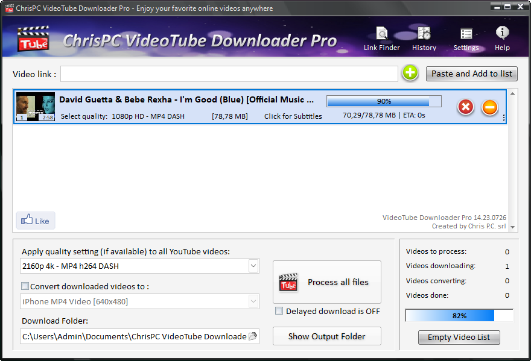Browse for download folder icon
The width and height of the screenshot is (531, 361).
pos(253,336)
